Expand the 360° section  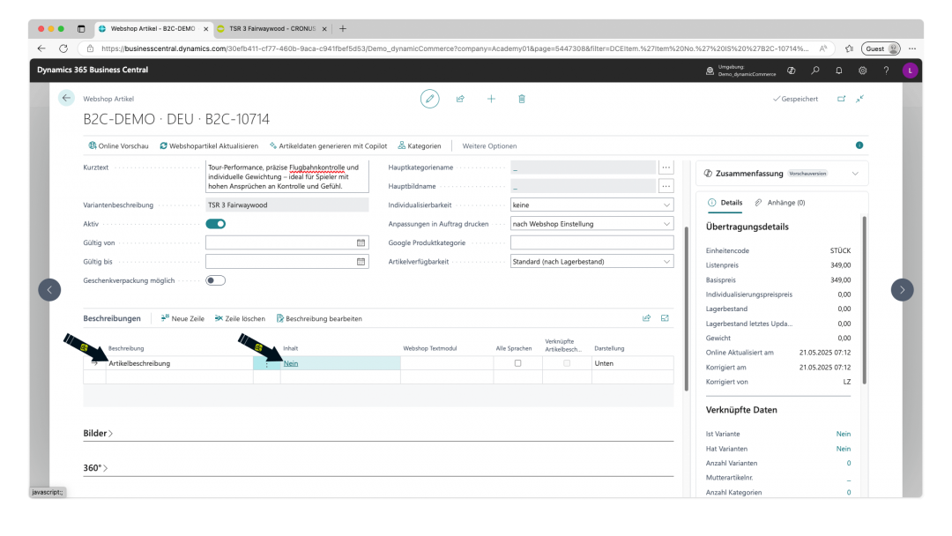pyautogui.click(x=95, y=468)
